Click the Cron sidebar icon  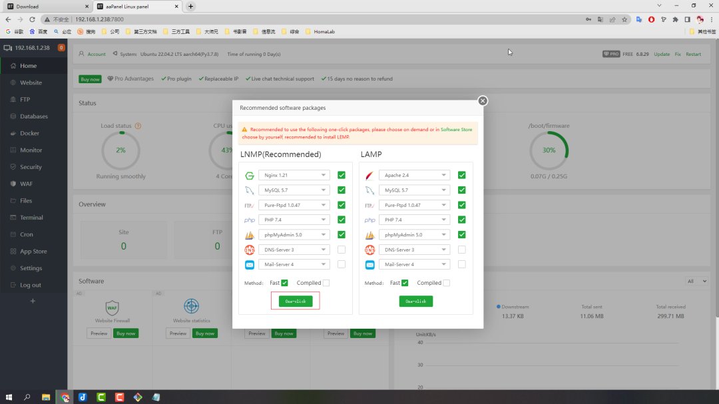[13, 234]
